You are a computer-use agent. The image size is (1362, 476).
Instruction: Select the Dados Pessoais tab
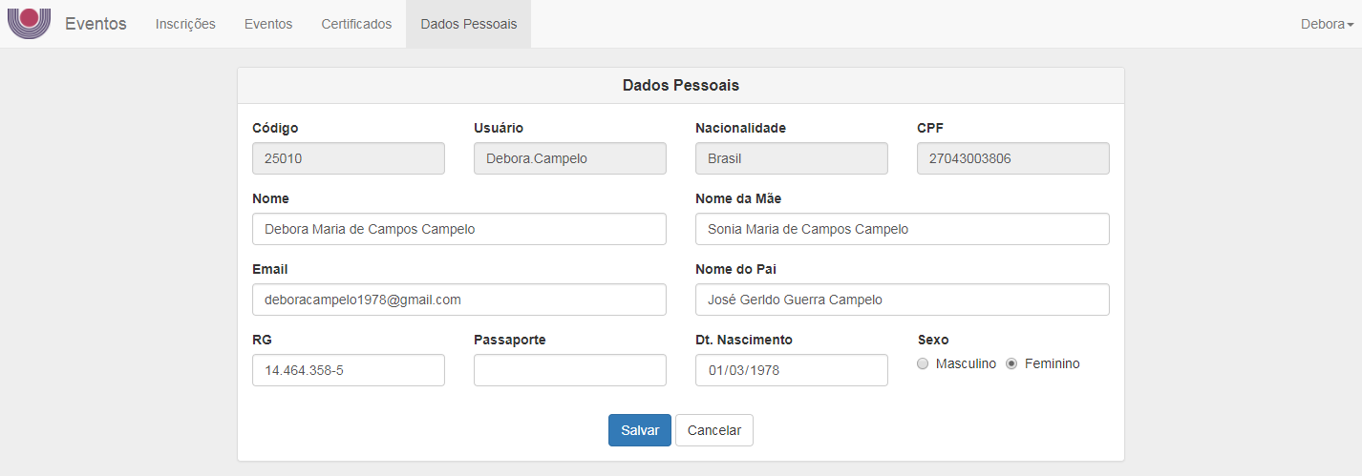point(468,24)
